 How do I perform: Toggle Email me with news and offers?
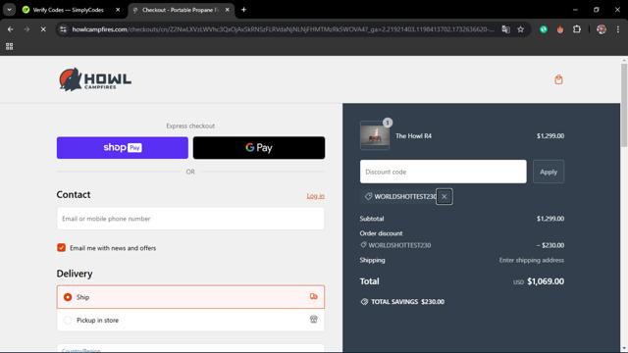pos(61,248)
